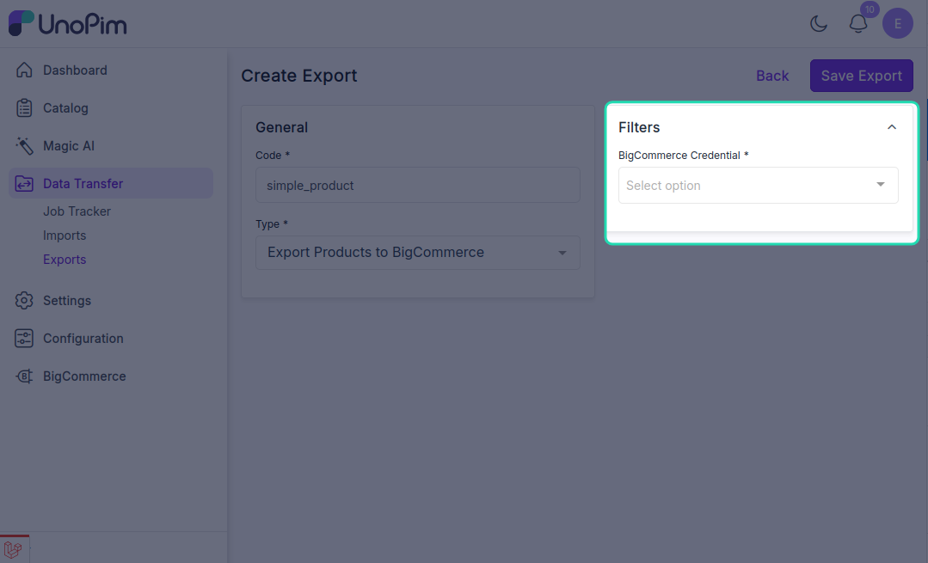Click the Laravel debug bar icon

coord(13,549)
